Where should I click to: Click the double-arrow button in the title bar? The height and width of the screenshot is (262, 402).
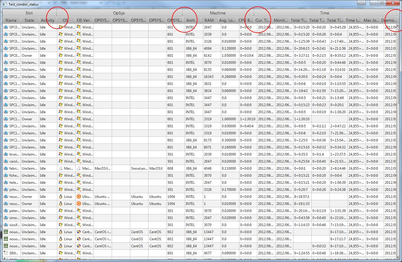tap(361, 3)
